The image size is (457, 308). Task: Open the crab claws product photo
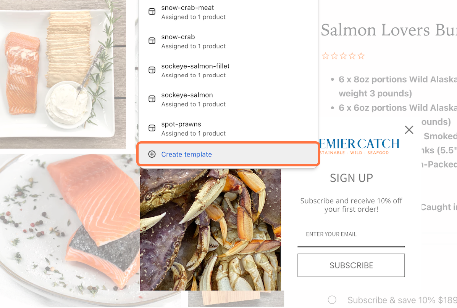click(210, 229)
